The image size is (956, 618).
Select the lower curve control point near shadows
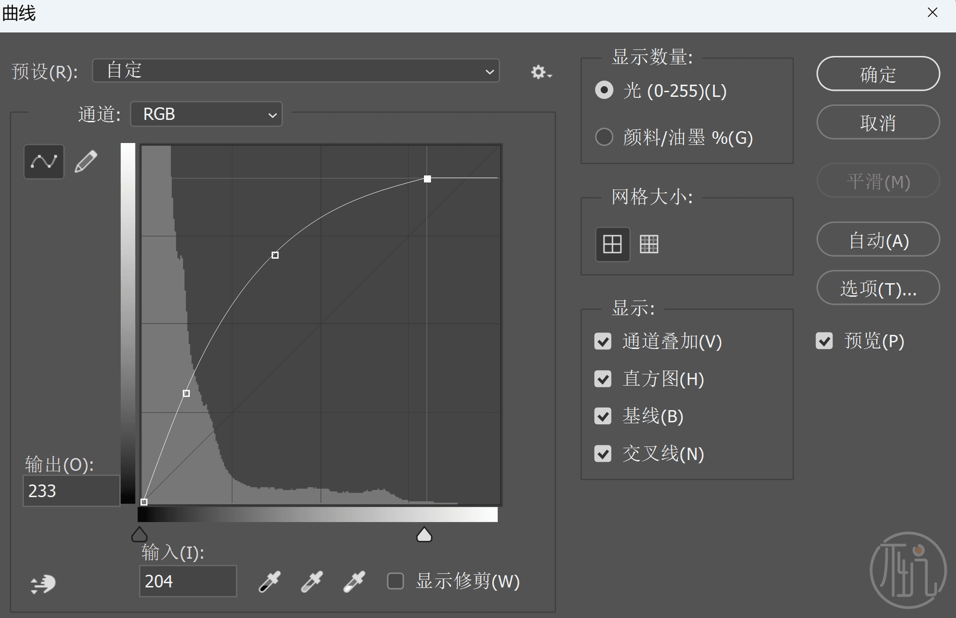(x=186, y=393)
